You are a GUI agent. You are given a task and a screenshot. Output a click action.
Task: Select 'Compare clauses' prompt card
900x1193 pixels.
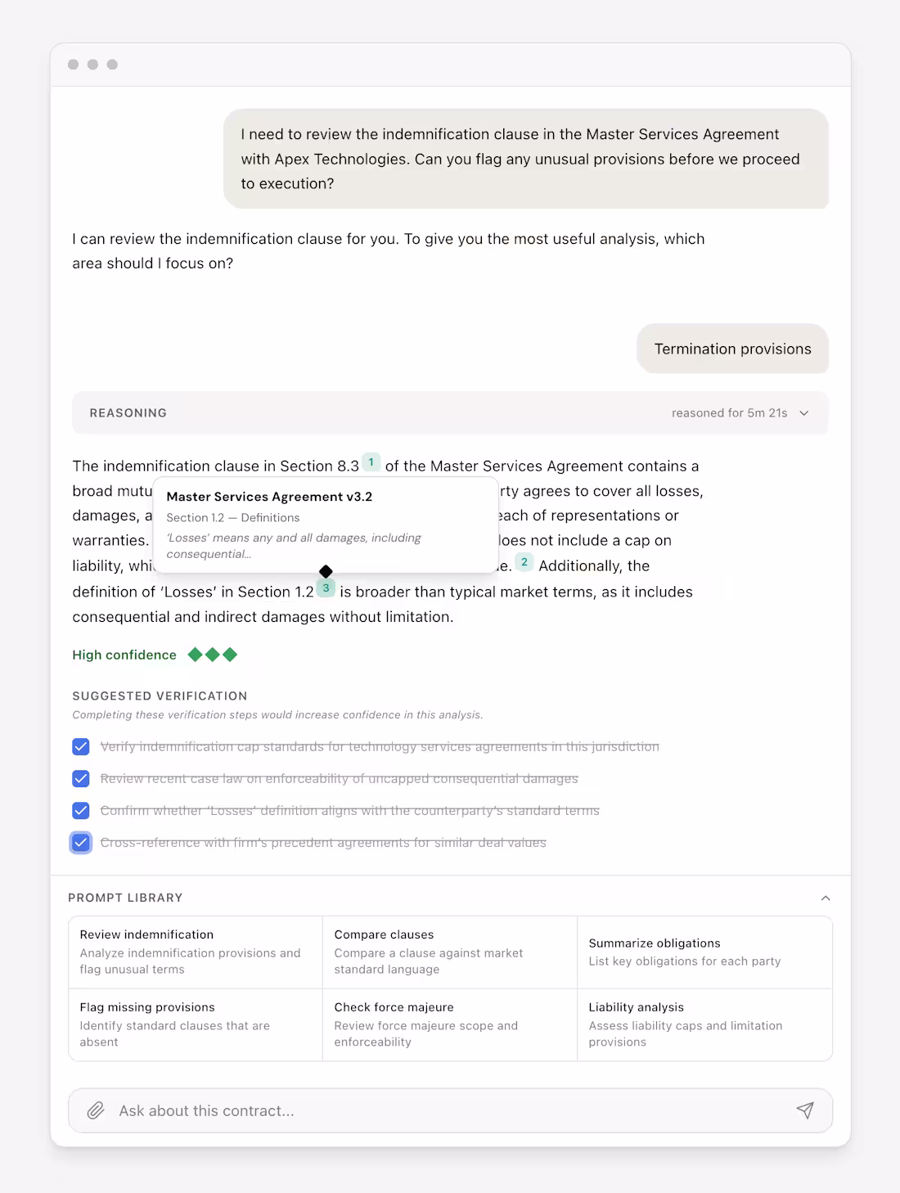[x=450, y=952]
